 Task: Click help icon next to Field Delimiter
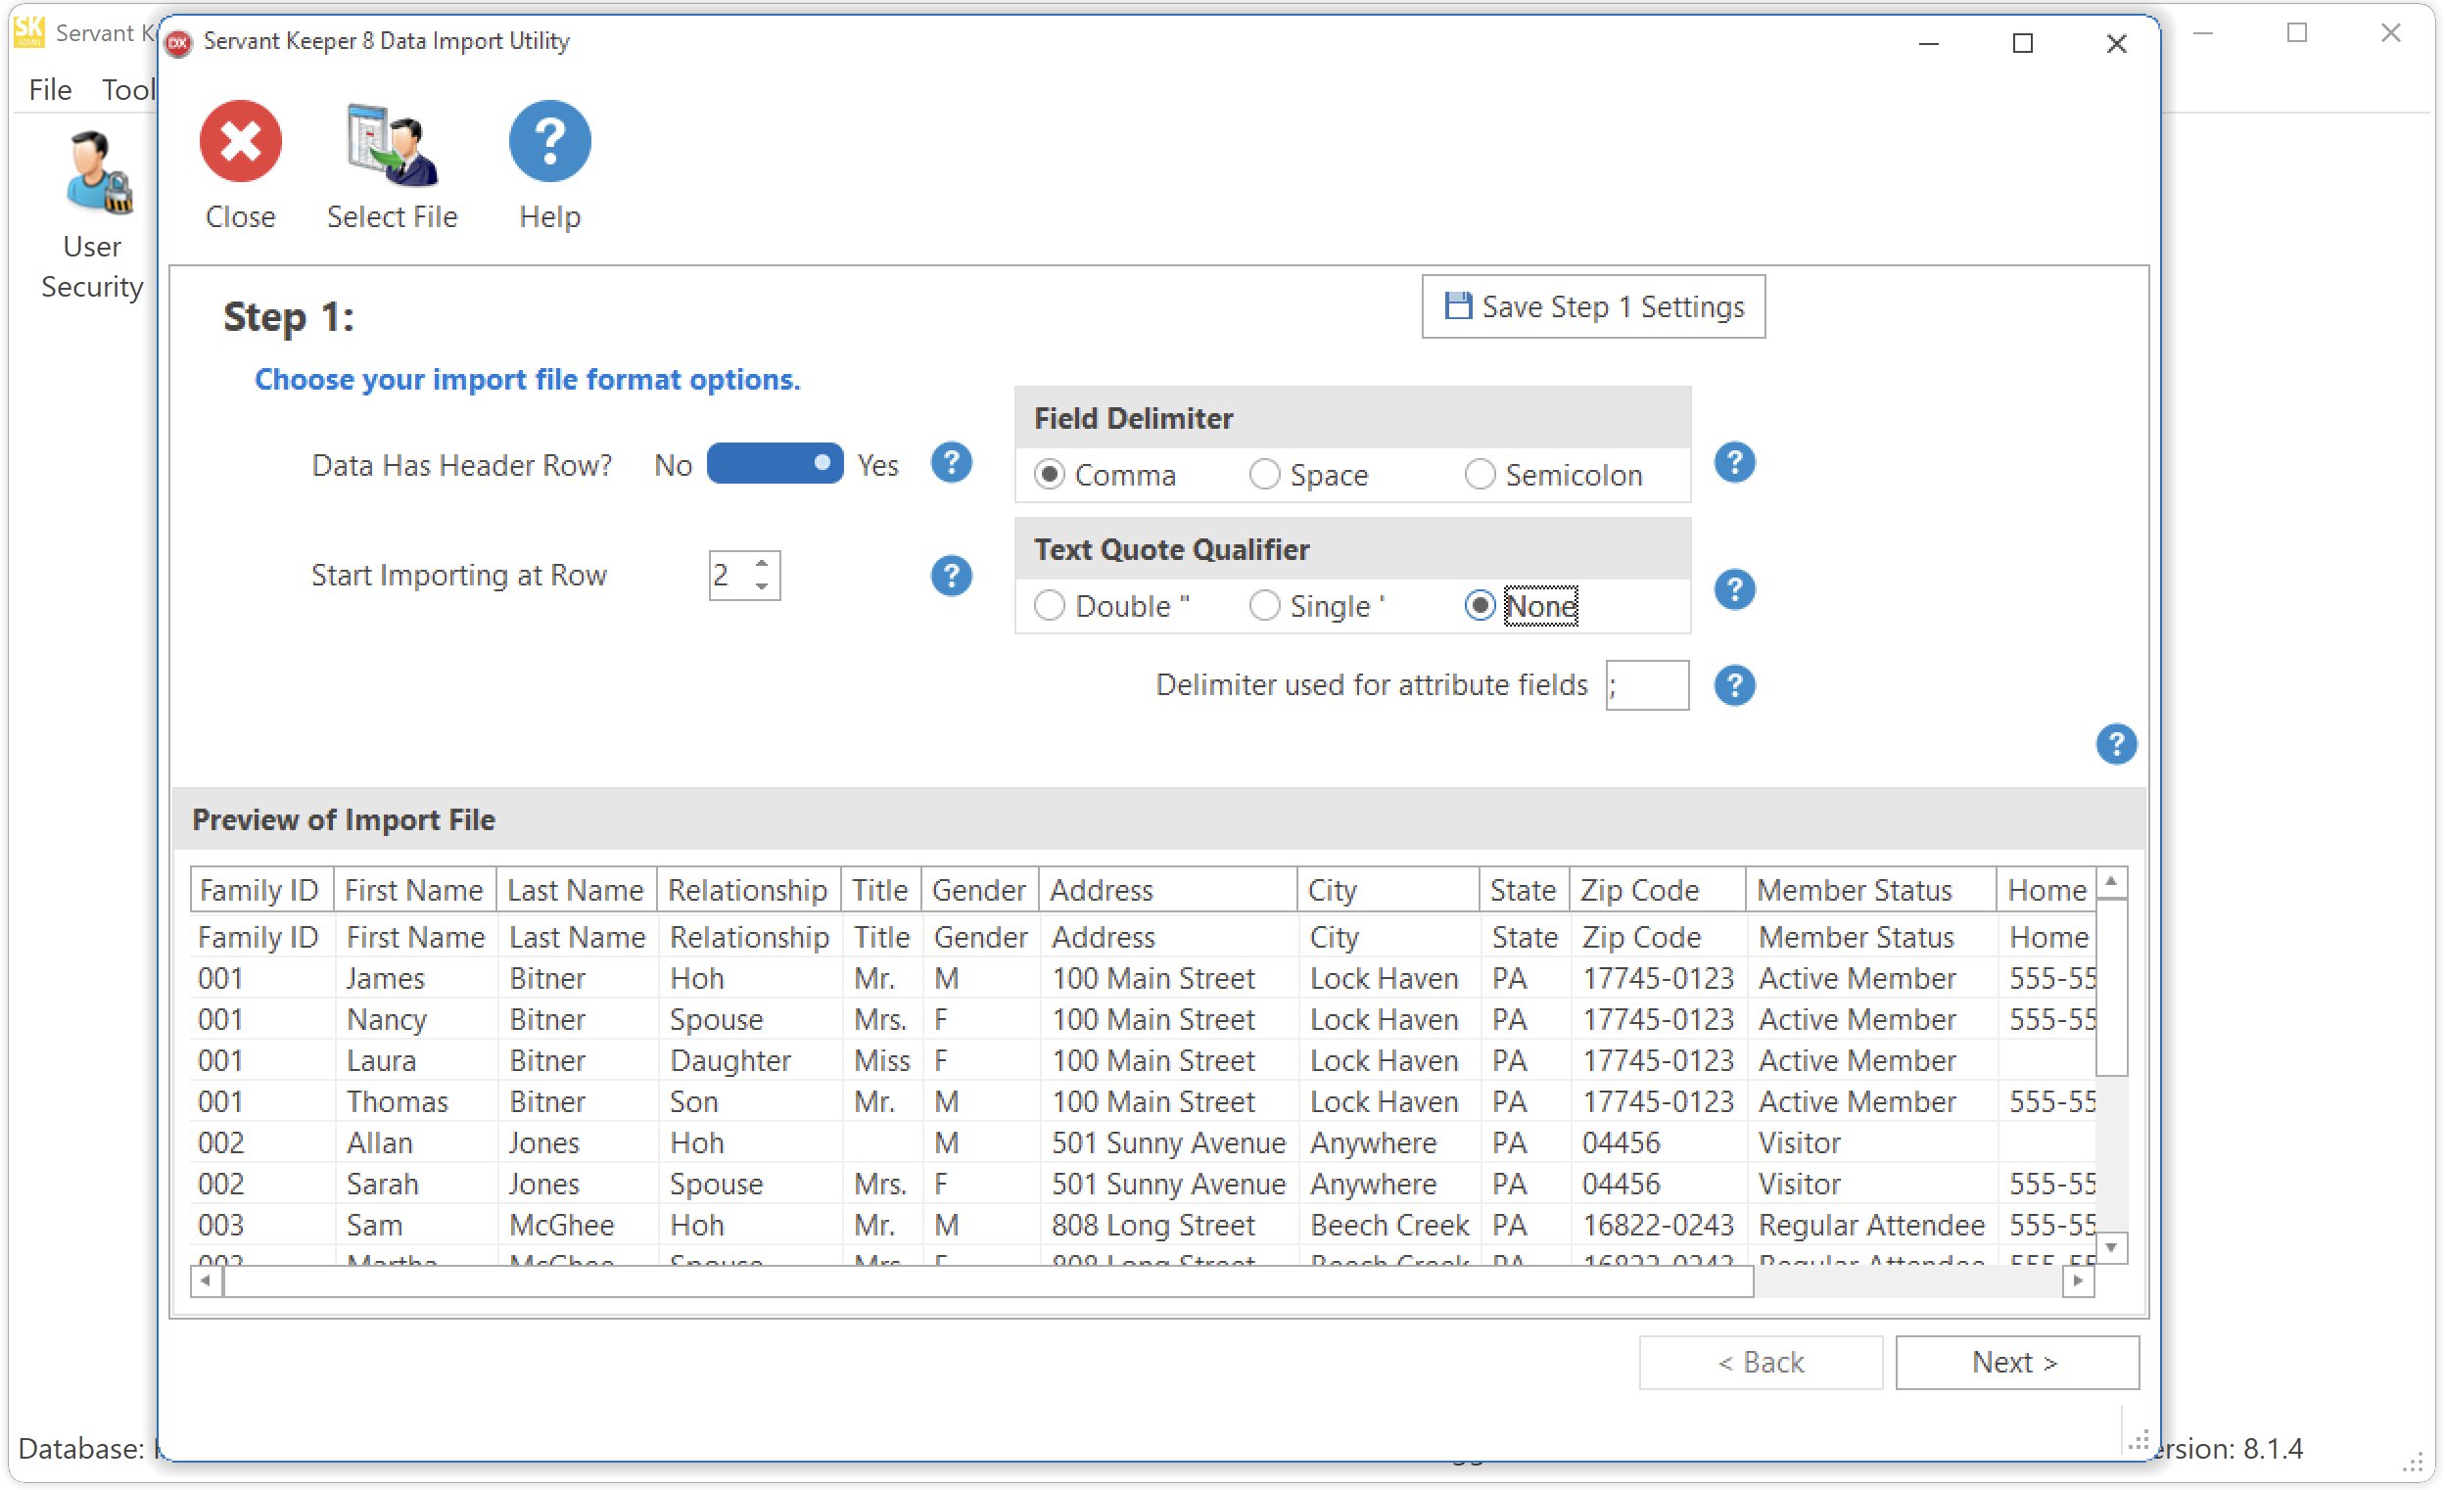coord(1733,464)
